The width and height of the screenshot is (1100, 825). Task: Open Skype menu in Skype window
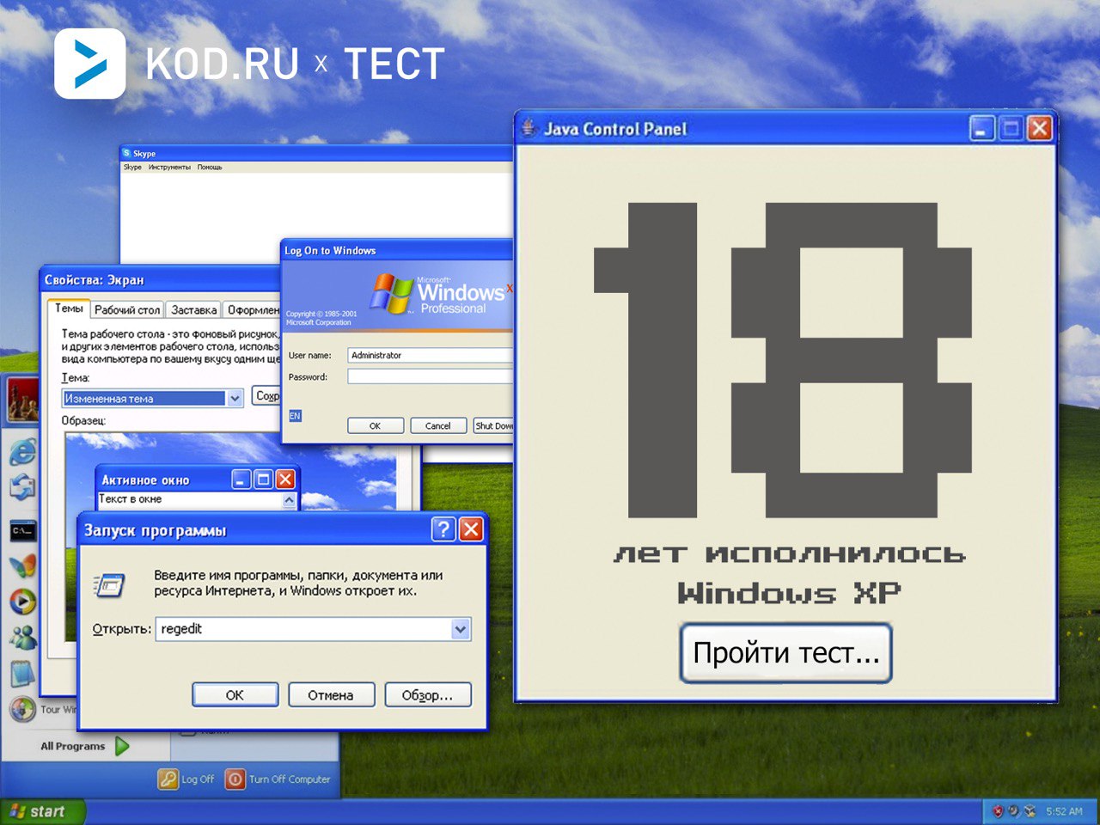(x=132, y=168)
